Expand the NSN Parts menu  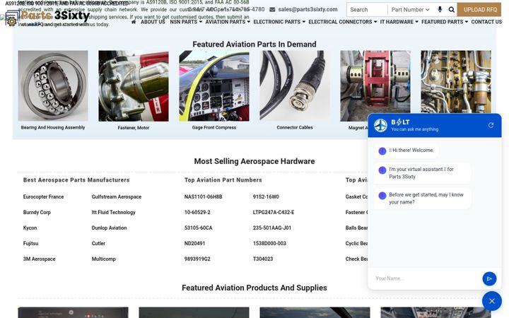pyautogui.click(x=186, y=22)
